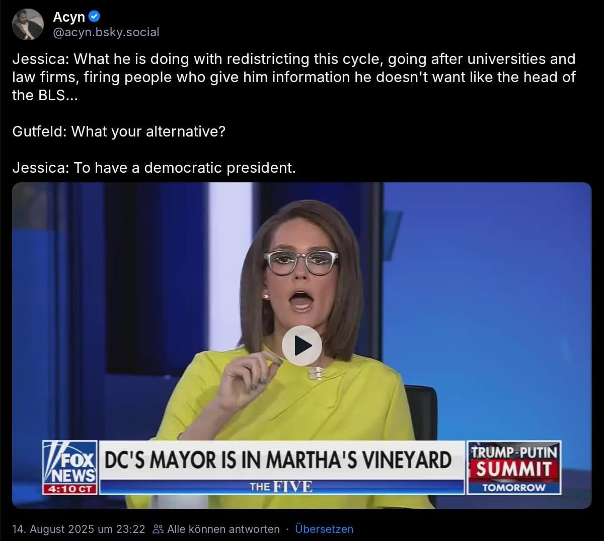
Task: Click the woman's glasses in the video frame
Action: [300, 262]
